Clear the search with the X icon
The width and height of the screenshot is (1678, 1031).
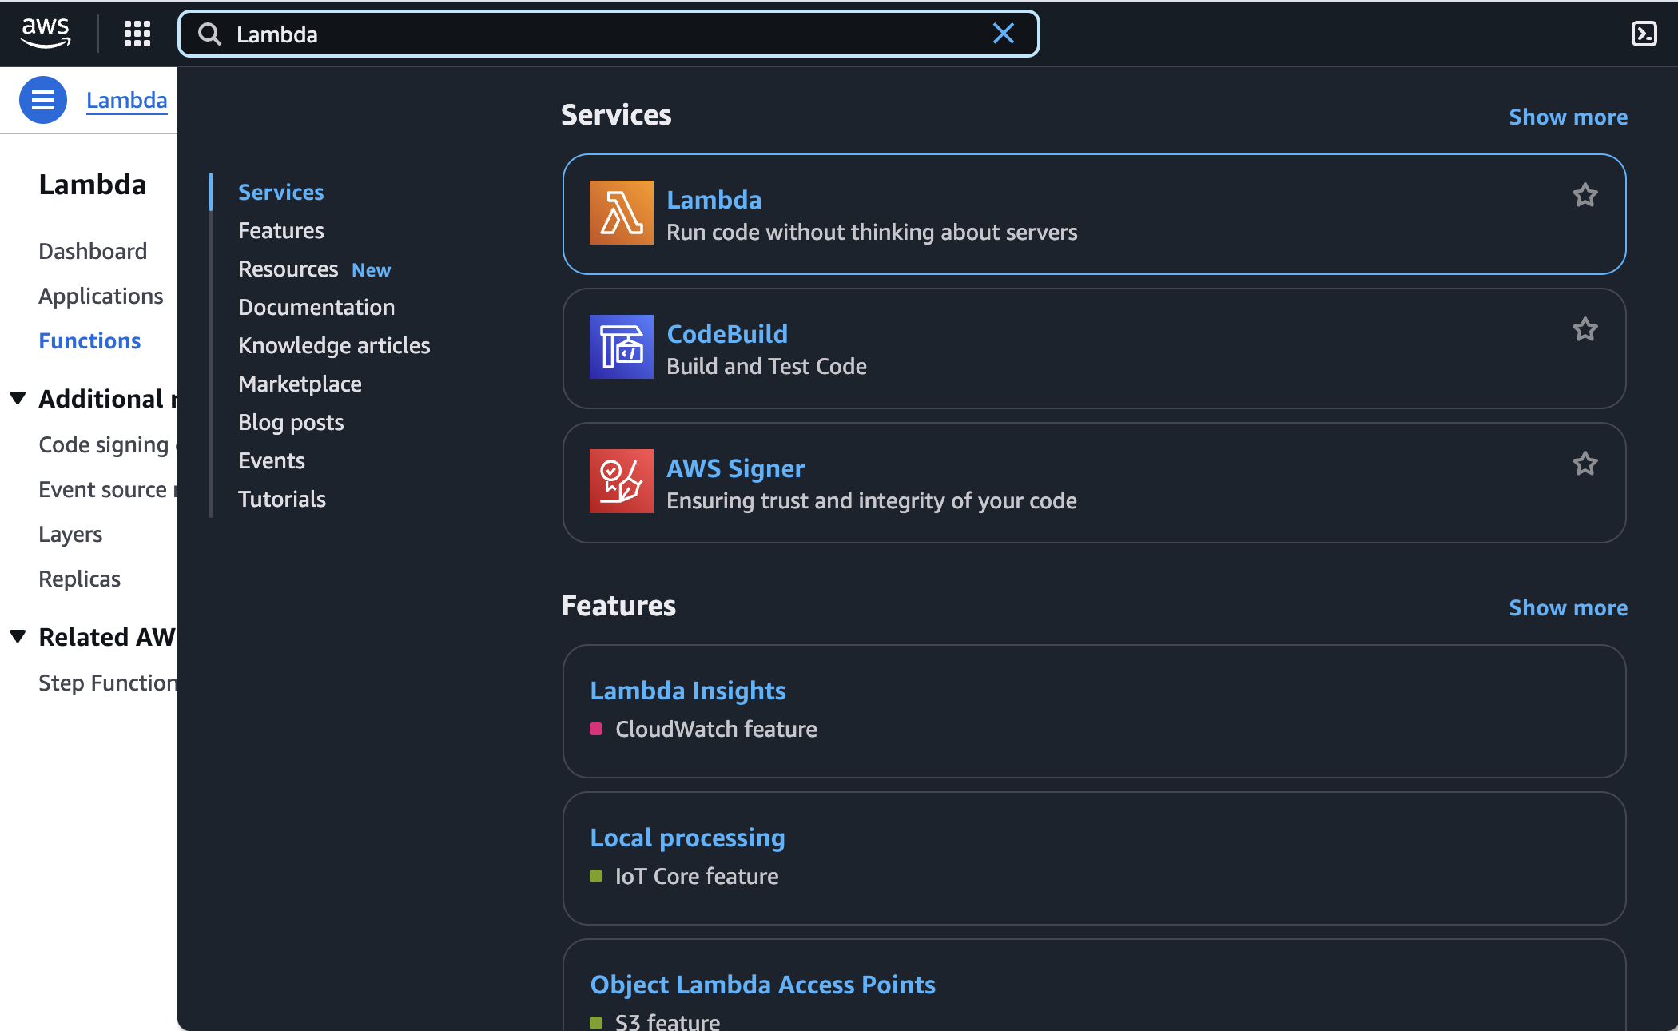click(1004, 34)
